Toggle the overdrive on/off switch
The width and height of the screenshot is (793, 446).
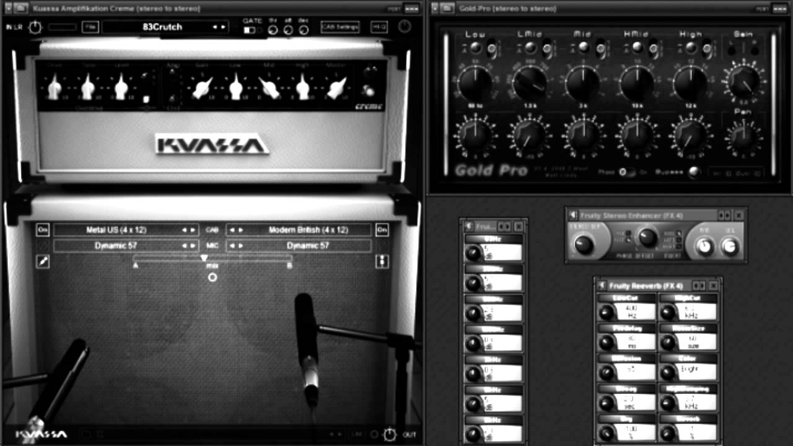click(x=147, y=98)
